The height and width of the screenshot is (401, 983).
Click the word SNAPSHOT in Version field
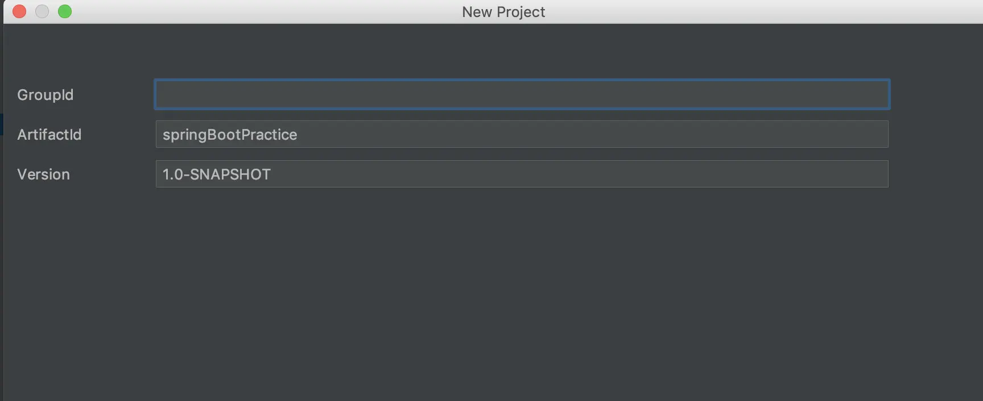click(230, 174)
